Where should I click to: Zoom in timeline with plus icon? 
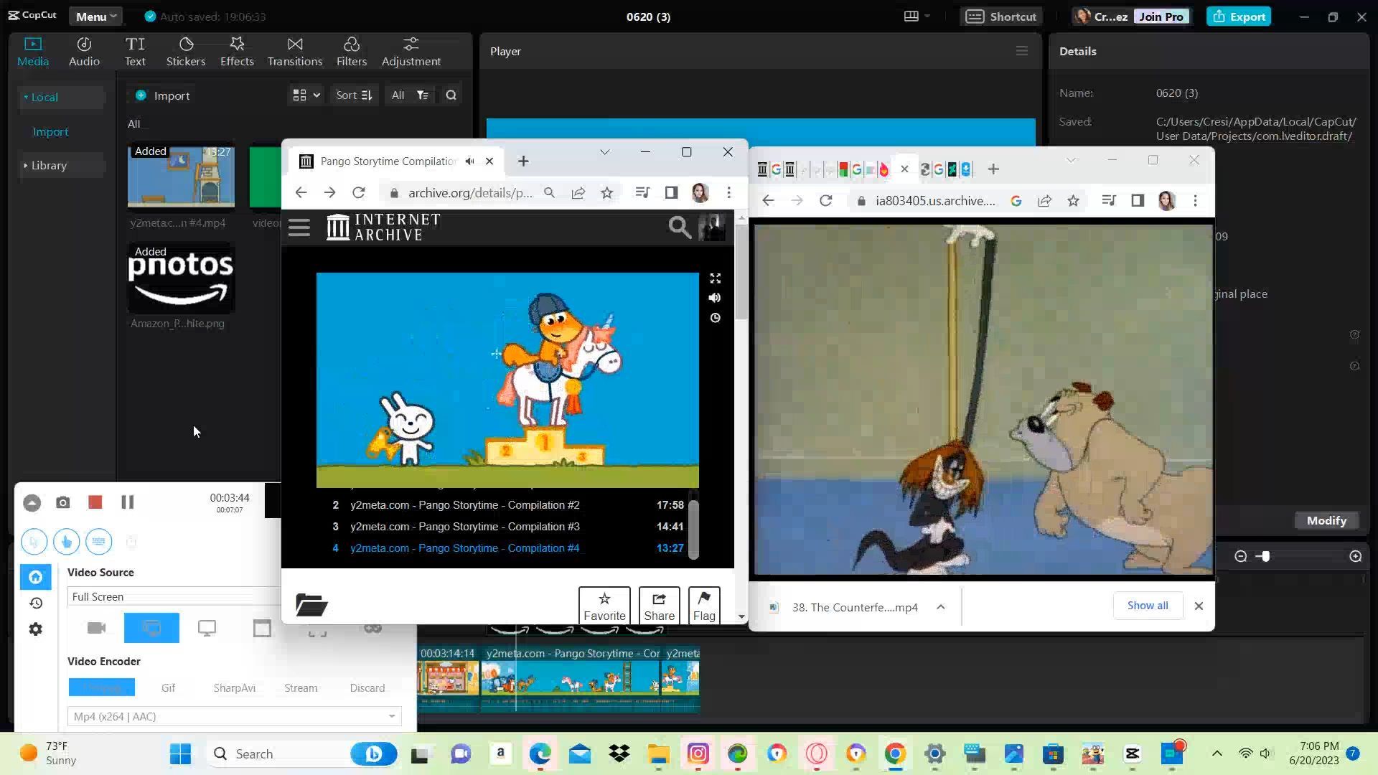pyautogui.click(x=1355, y=556)
